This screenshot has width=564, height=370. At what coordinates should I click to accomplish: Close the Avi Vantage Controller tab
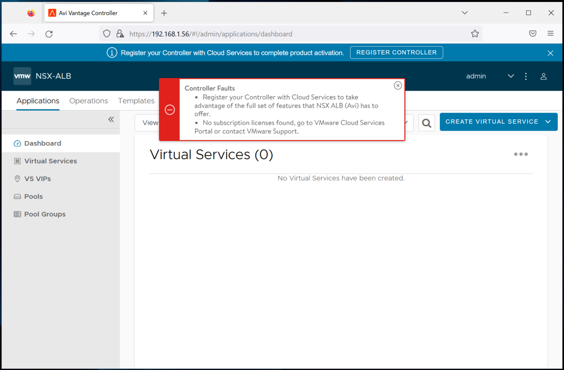pos(145,13)
